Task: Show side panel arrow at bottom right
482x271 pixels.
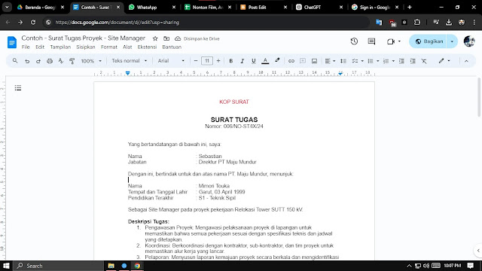Action: point(478,251)
